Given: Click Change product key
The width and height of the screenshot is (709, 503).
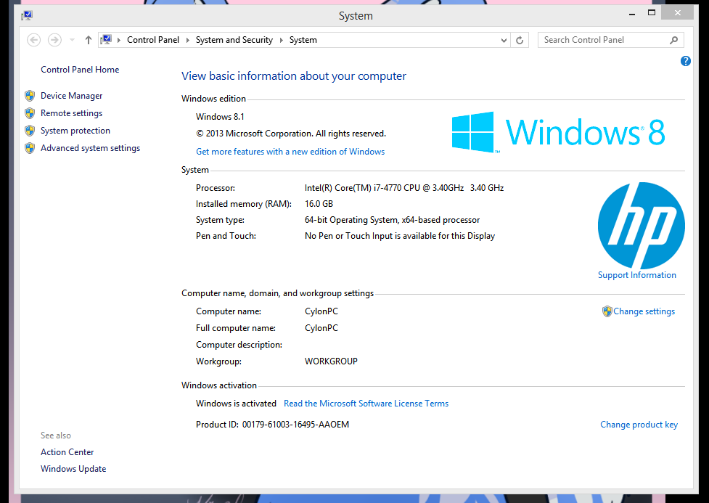Looking at the screenshot, I should click(639, 425).
